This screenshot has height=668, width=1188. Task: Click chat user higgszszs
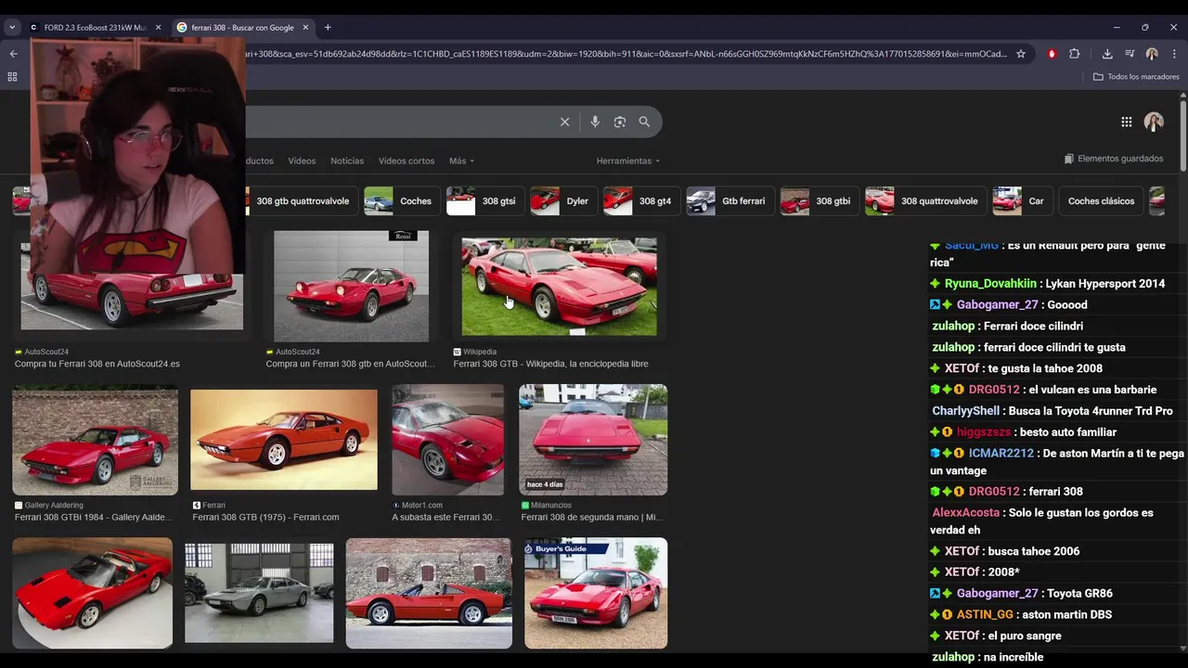984,431
